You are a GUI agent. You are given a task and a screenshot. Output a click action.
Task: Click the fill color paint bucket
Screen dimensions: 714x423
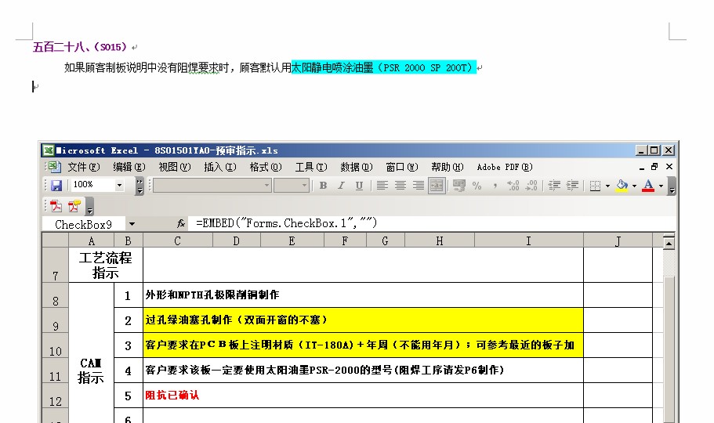click(622, 186)
